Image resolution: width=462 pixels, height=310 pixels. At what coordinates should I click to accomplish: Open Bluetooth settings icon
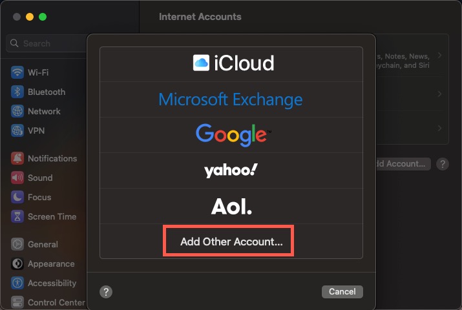point(17,92)
